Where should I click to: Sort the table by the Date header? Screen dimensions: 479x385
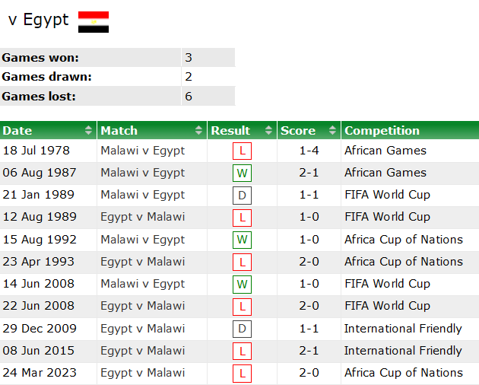click(18, 131)
